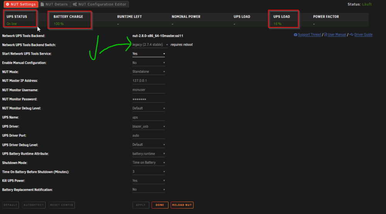Open the Battery Replacement Notification dropdown
386x214 pixels.
pyautogui.click(x=149, y=189)
